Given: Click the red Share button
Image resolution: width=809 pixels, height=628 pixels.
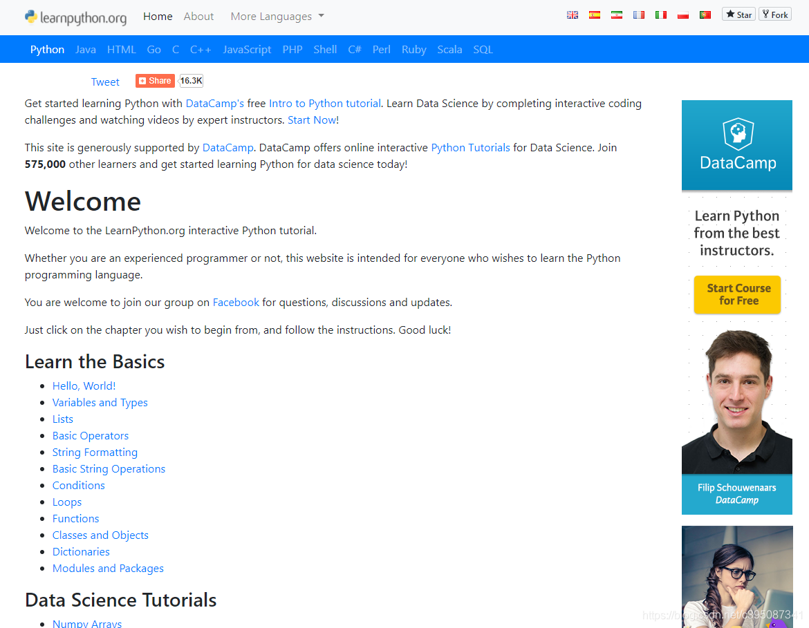Looking at the screenshot, I should click(155, 80).
